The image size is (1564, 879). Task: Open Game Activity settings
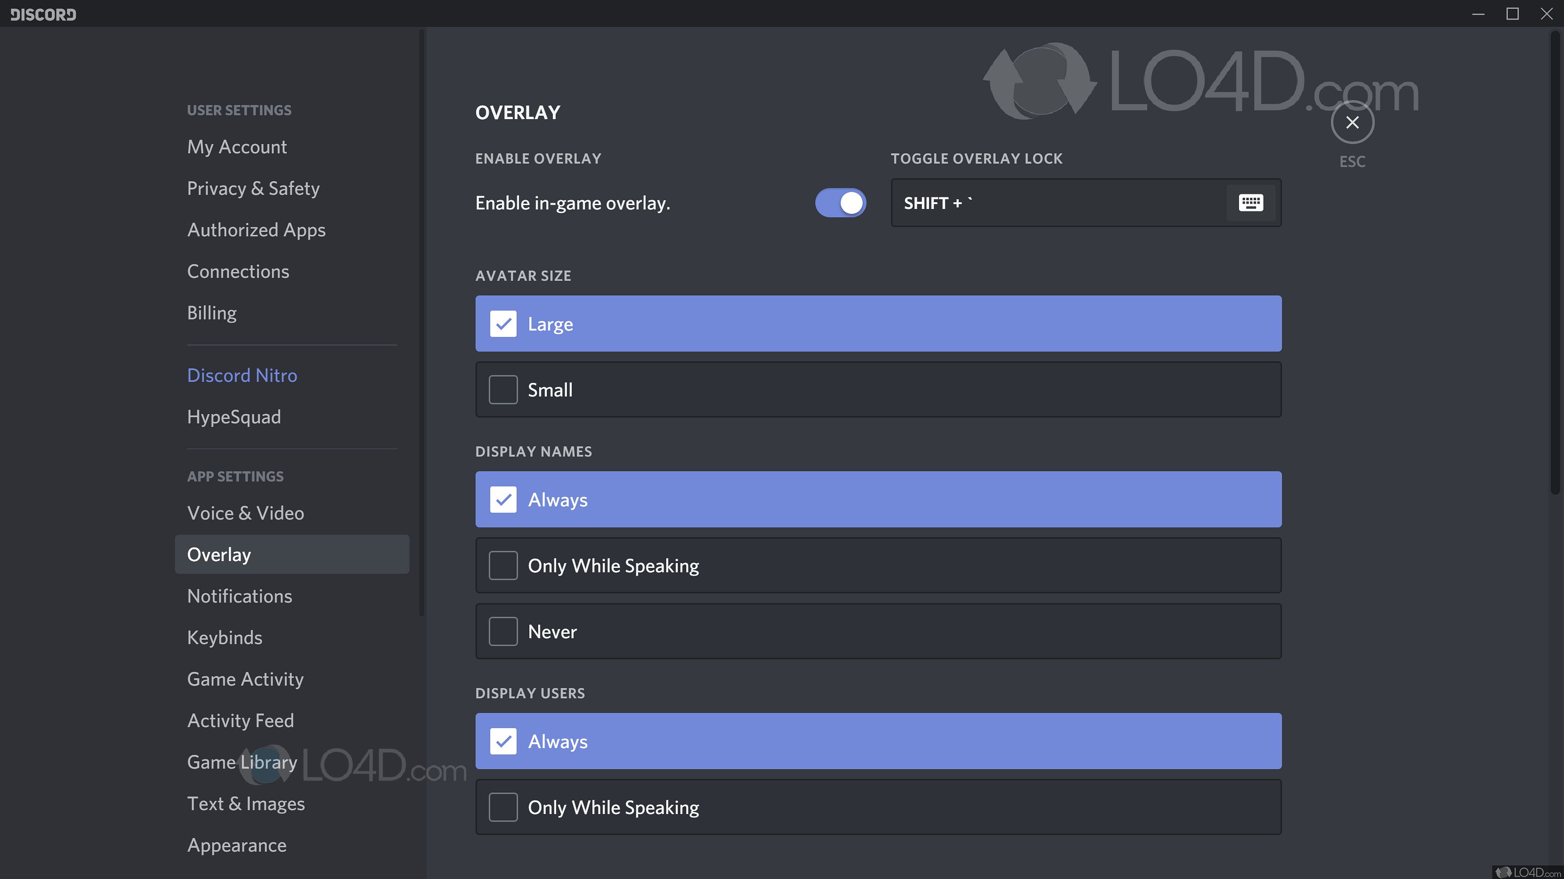[245, 679]
